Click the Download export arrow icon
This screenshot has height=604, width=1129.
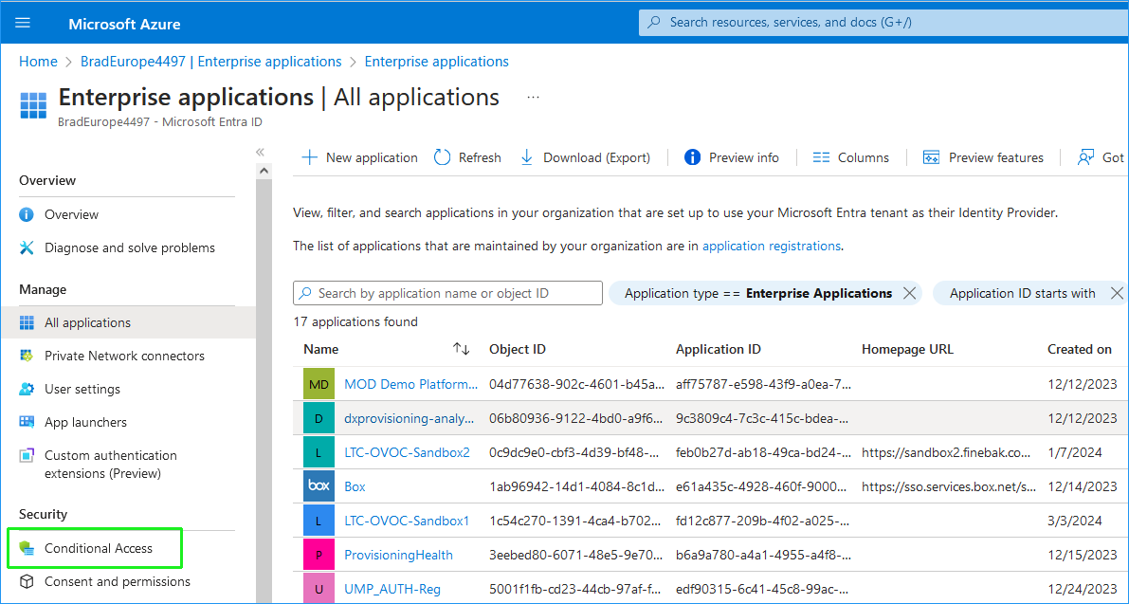coord(526,157)
